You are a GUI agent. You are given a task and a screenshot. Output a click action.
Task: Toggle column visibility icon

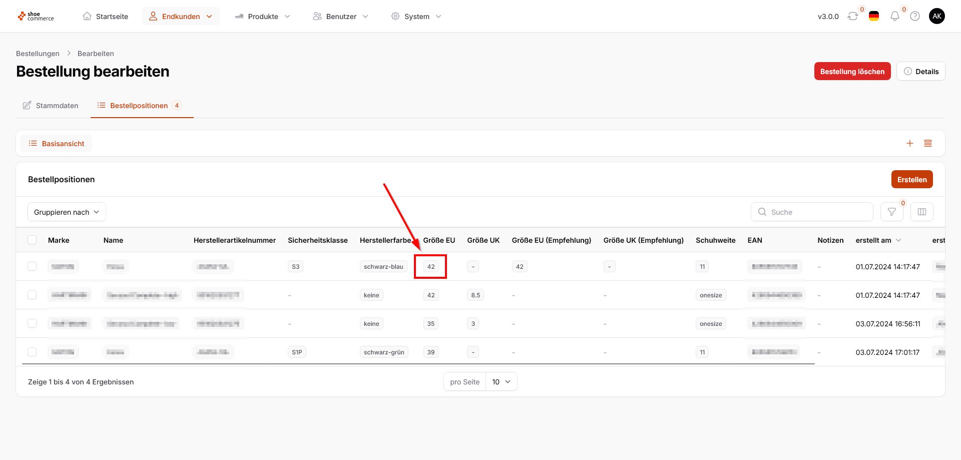[922, 212]
